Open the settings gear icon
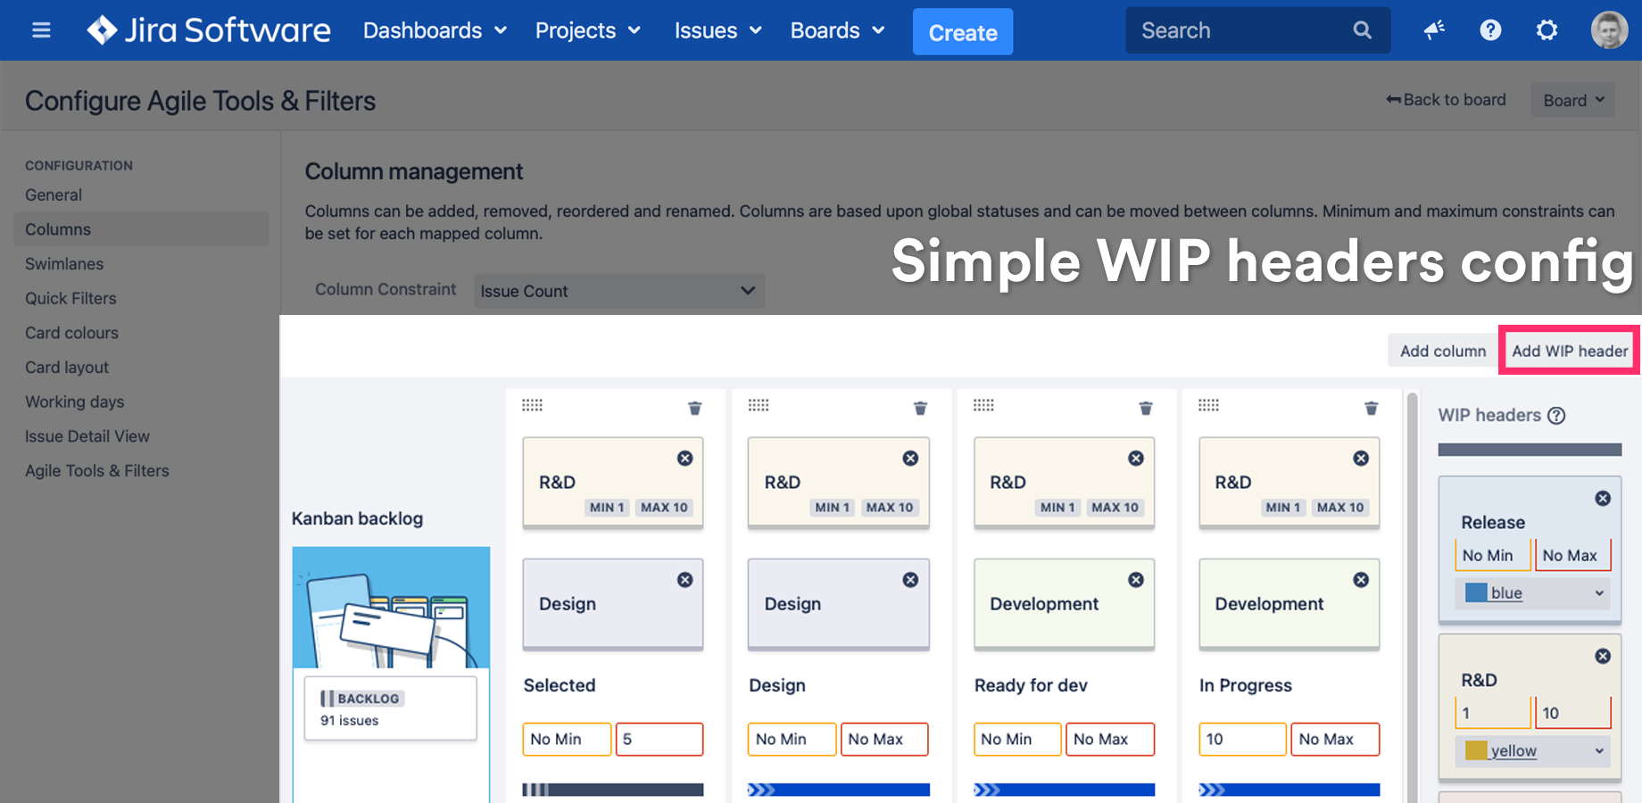 (1547, 30)
